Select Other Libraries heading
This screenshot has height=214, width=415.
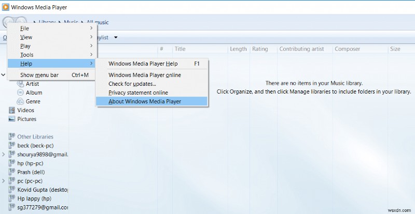35,136
